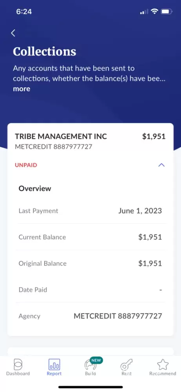Tap the Last Payment row
181x392 pixels.
(90, 211)
